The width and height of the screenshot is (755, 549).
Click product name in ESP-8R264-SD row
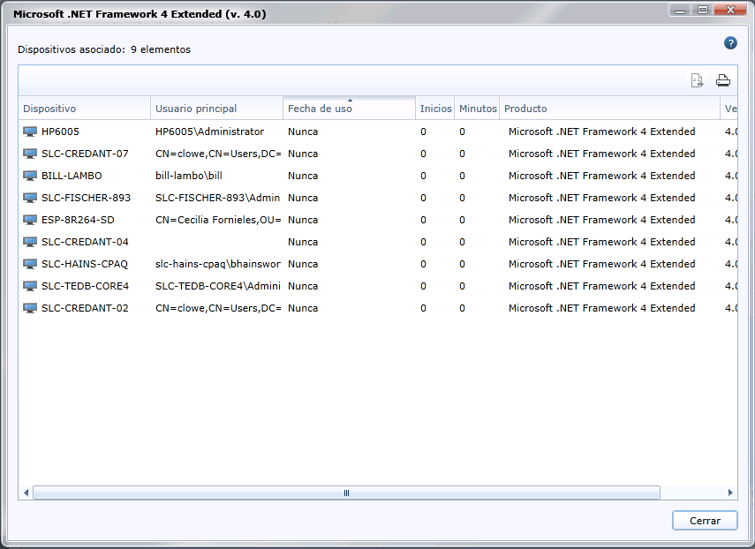point(602,220)
